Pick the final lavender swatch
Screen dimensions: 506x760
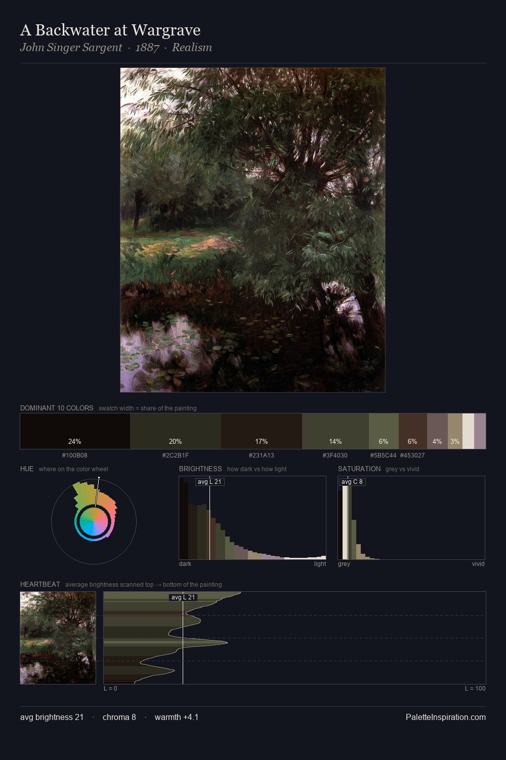coord(480,431)
